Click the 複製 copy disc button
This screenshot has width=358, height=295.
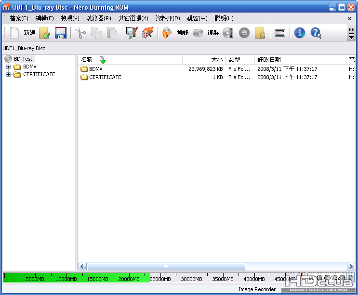click(213, 33)
